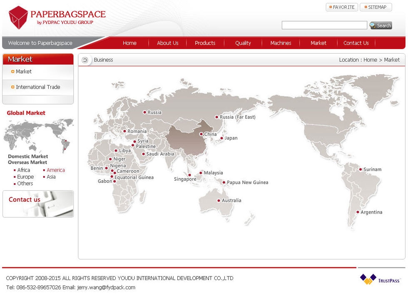Open the TrustPass badge in the footer

pos(380,279)
